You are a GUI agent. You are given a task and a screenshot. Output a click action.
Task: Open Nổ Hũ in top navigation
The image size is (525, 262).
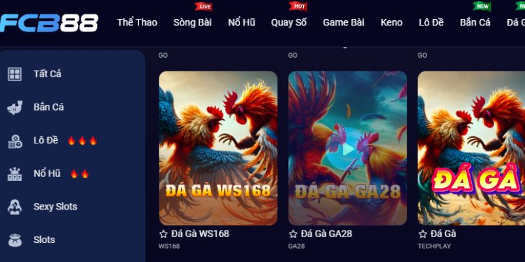point(241,23)
